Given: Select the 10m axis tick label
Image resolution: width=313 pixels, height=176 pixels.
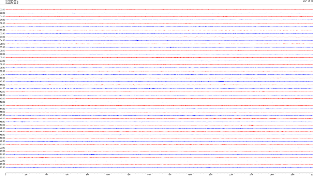Looking at the screenshot, I should coord(108,175).
